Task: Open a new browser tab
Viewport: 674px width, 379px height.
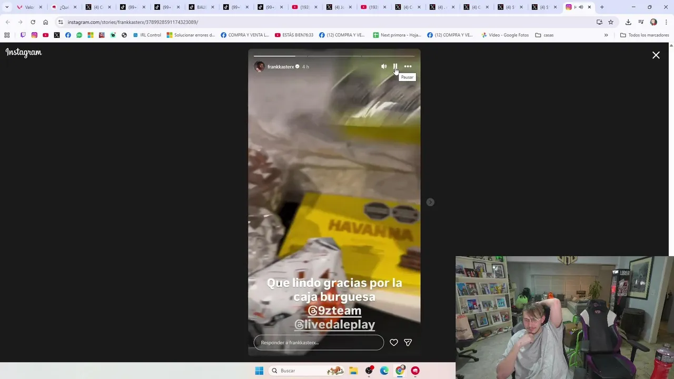Action: pos(602,7)
